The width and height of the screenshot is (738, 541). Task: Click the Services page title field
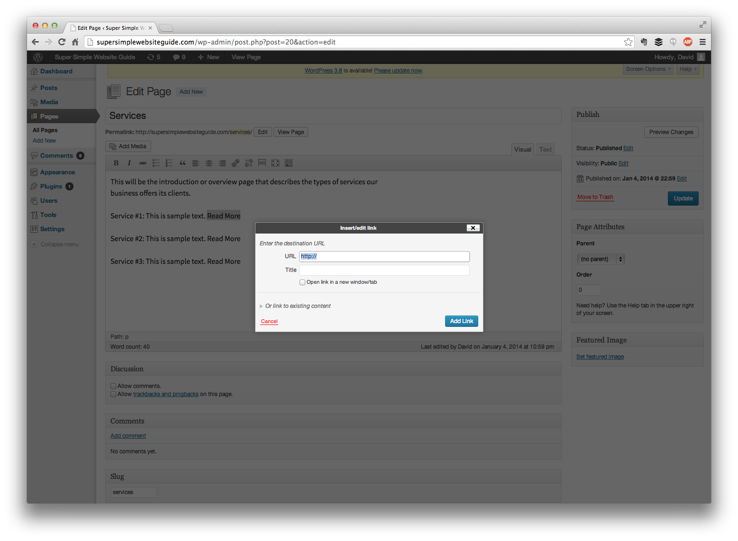[x=333, y=116]
